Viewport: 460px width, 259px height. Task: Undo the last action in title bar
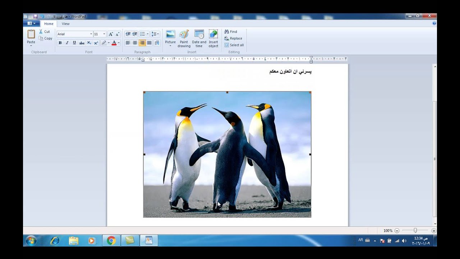pyautogui.click(x=42, y=17)
